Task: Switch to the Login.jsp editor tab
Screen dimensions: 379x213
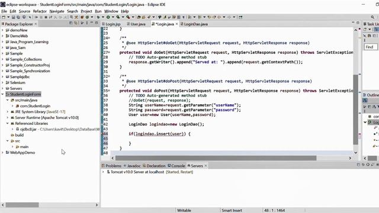Action: pyautogui.click(x=111, y=24)
